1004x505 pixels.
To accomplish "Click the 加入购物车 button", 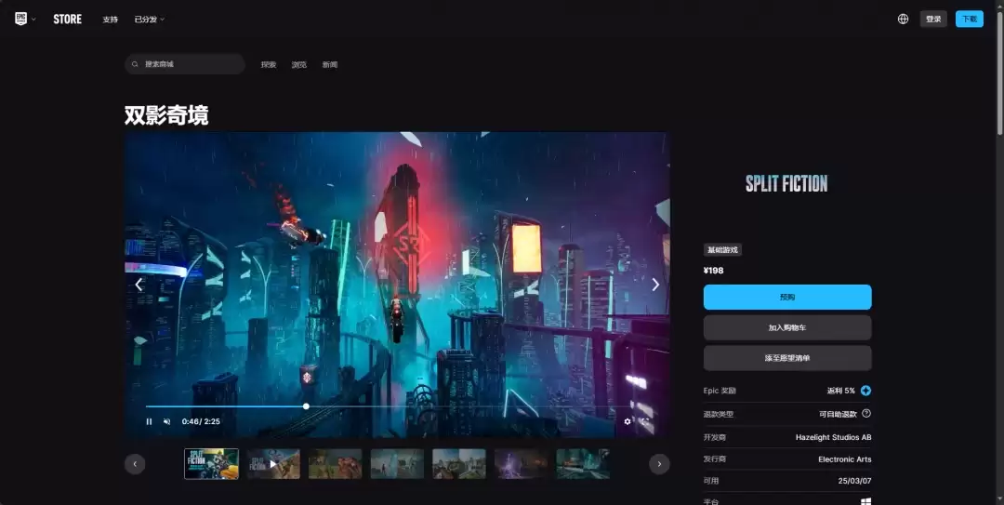I will coord(787,327).
